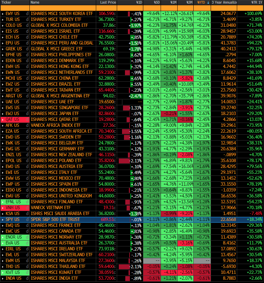Click the orange filter field under Name
The image size is (264, 283).
63,8
